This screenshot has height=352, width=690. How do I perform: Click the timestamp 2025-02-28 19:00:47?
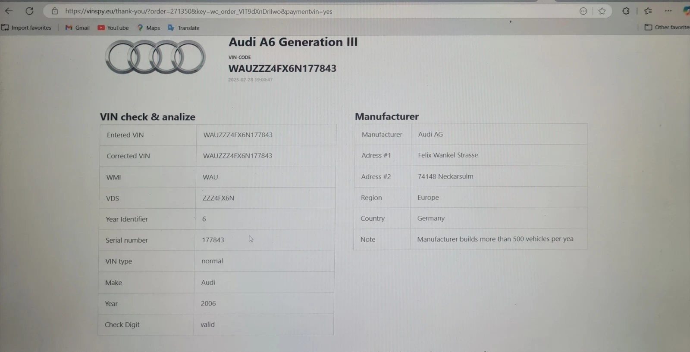click(250, 80)
